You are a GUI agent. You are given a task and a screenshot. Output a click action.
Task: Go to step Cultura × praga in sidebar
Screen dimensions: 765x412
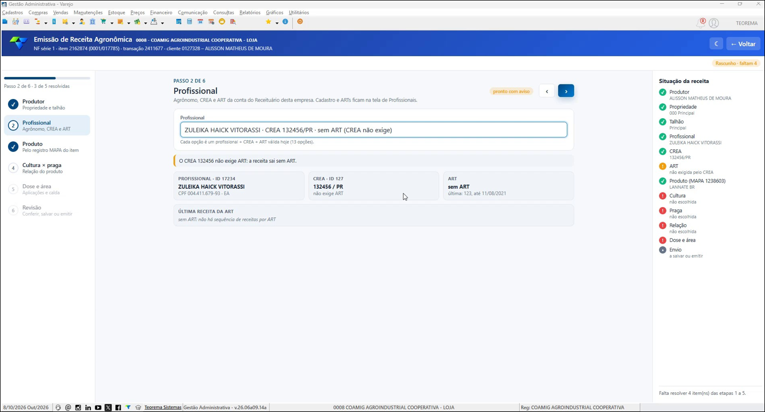[47, 168]
